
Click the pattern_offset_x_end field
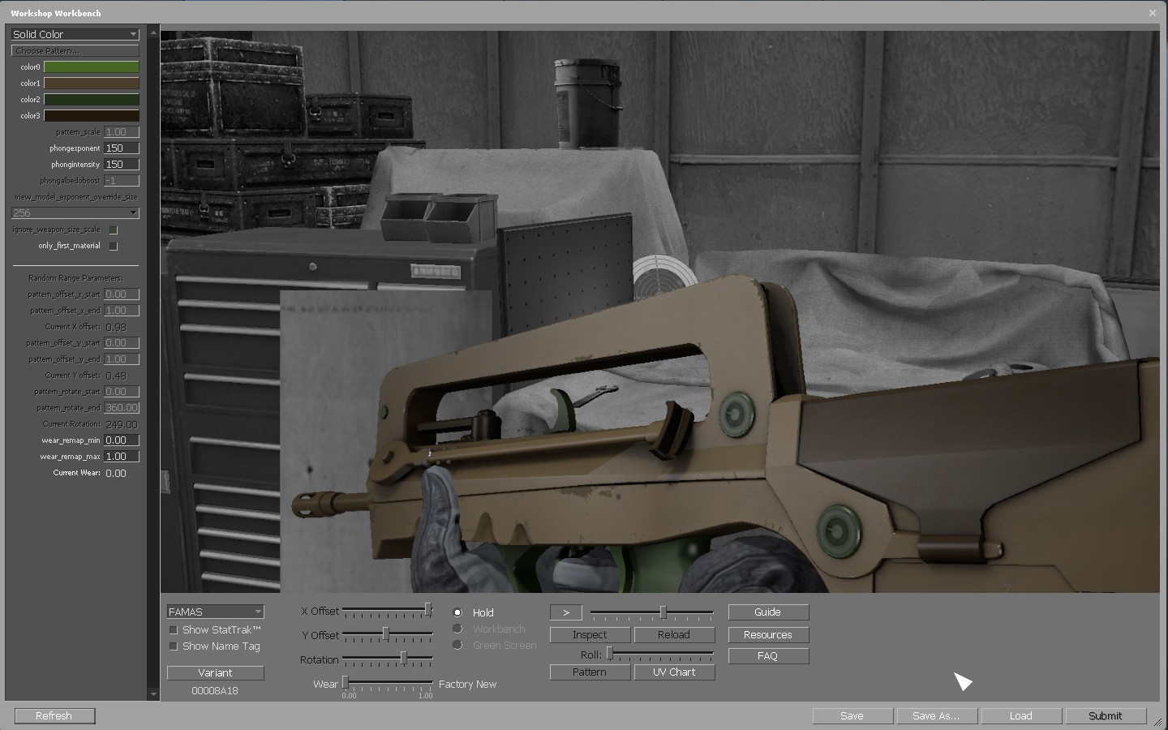click(122, 310)
